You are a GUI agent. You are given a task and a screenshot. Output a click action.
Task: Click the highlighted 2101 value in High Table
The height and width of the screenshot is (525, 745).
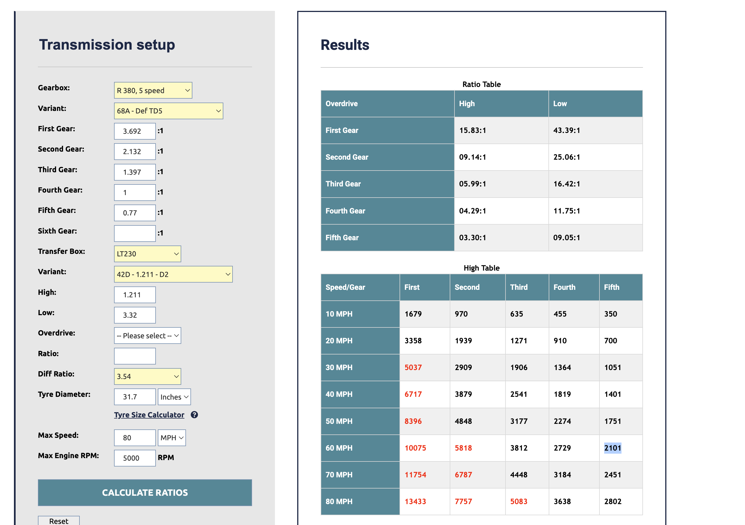612,448
